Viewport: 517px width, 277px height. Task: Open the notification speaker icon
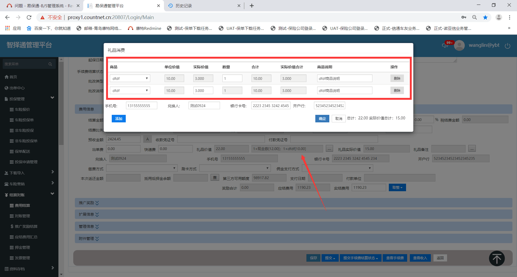(x=445, y=45)
